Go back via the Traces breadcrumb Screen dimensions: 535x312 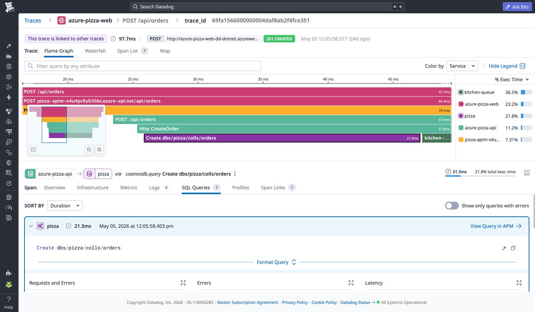tap(32, 21)
